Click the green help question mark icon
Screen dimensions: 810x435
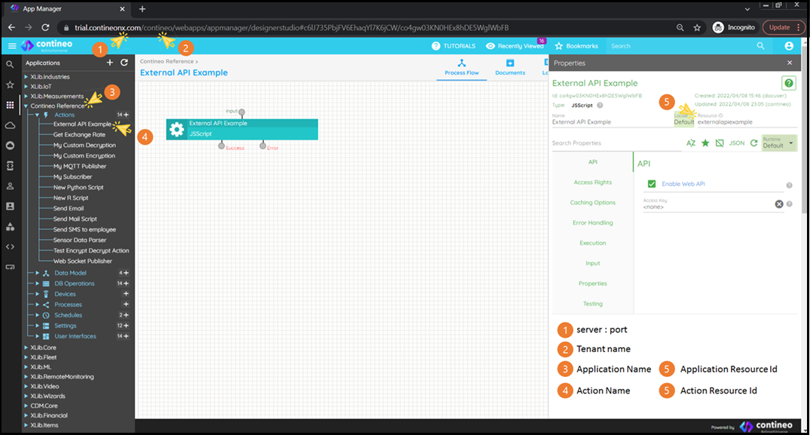[x=789, y=84]
